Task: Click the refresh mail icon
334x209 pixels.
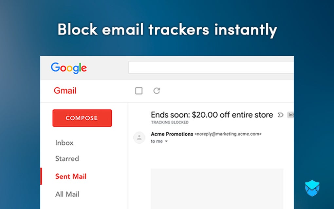Action: (x=157, y=91)
